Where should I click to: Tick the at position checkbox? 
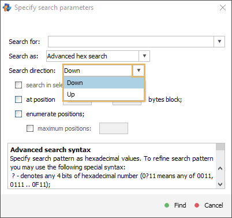[18, 99]
